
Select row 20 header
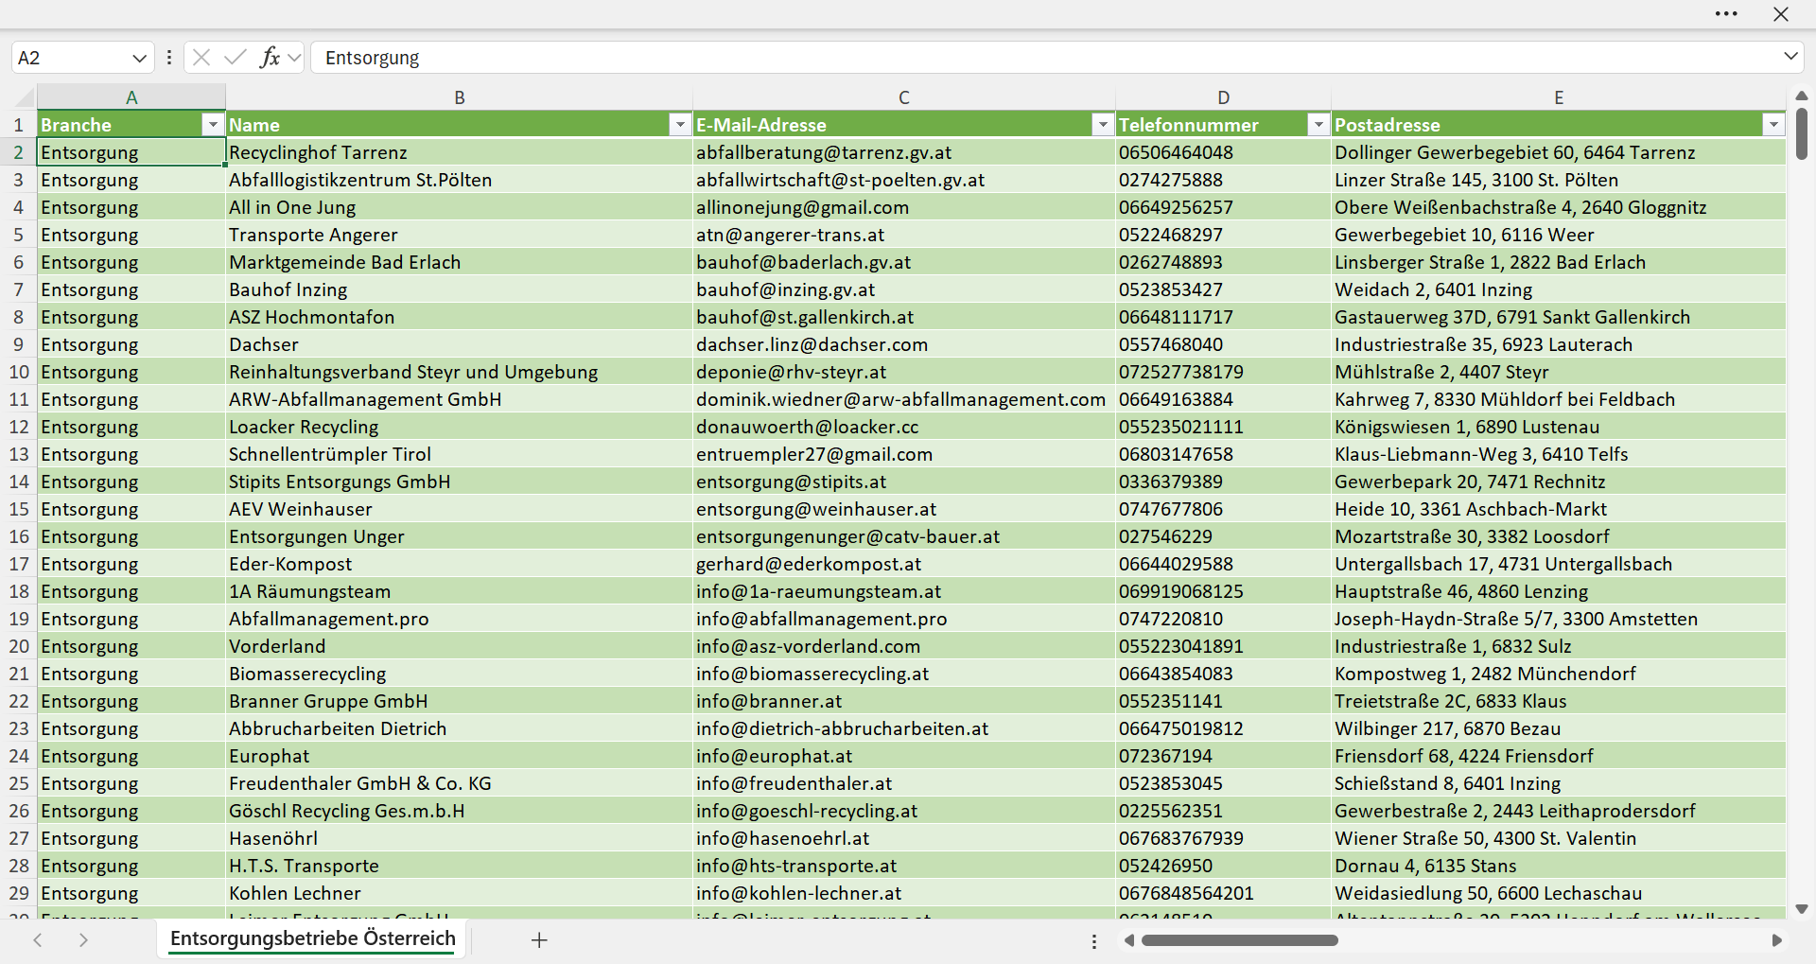pos(19,646)
